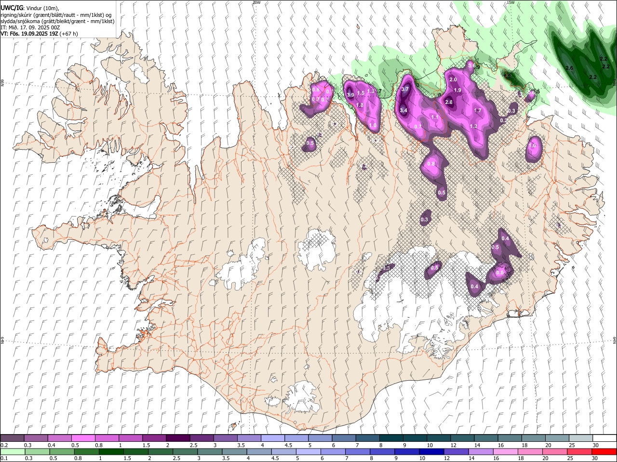Select the snow swatch starting at 3
Viewport: 617px width, 462px height.
225,438
